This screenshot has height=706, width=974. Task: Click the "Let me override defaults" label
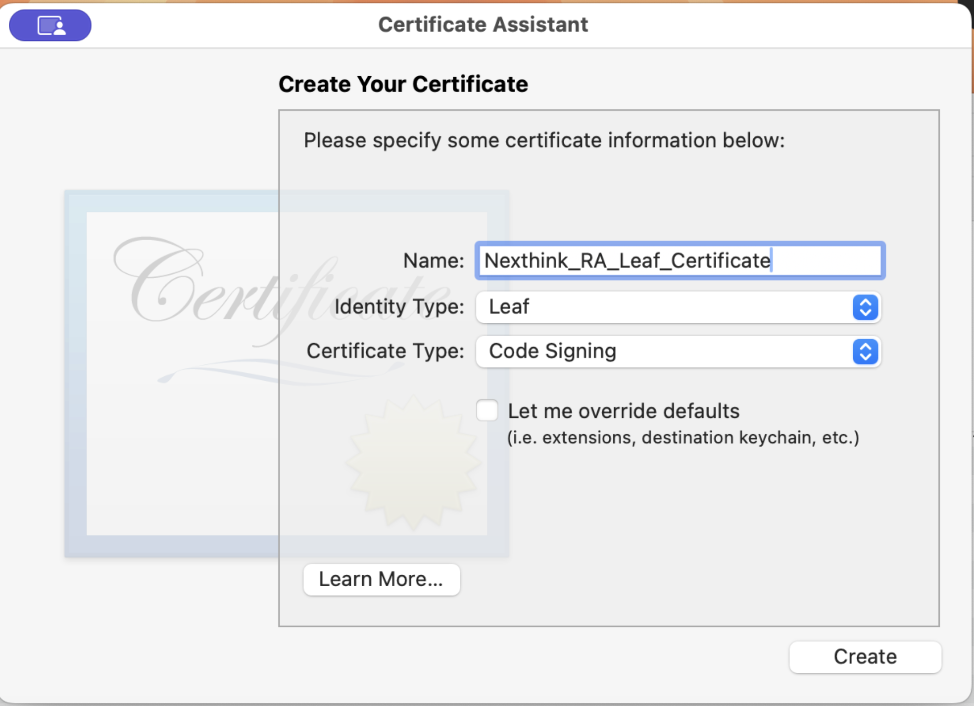pos(624,411)
